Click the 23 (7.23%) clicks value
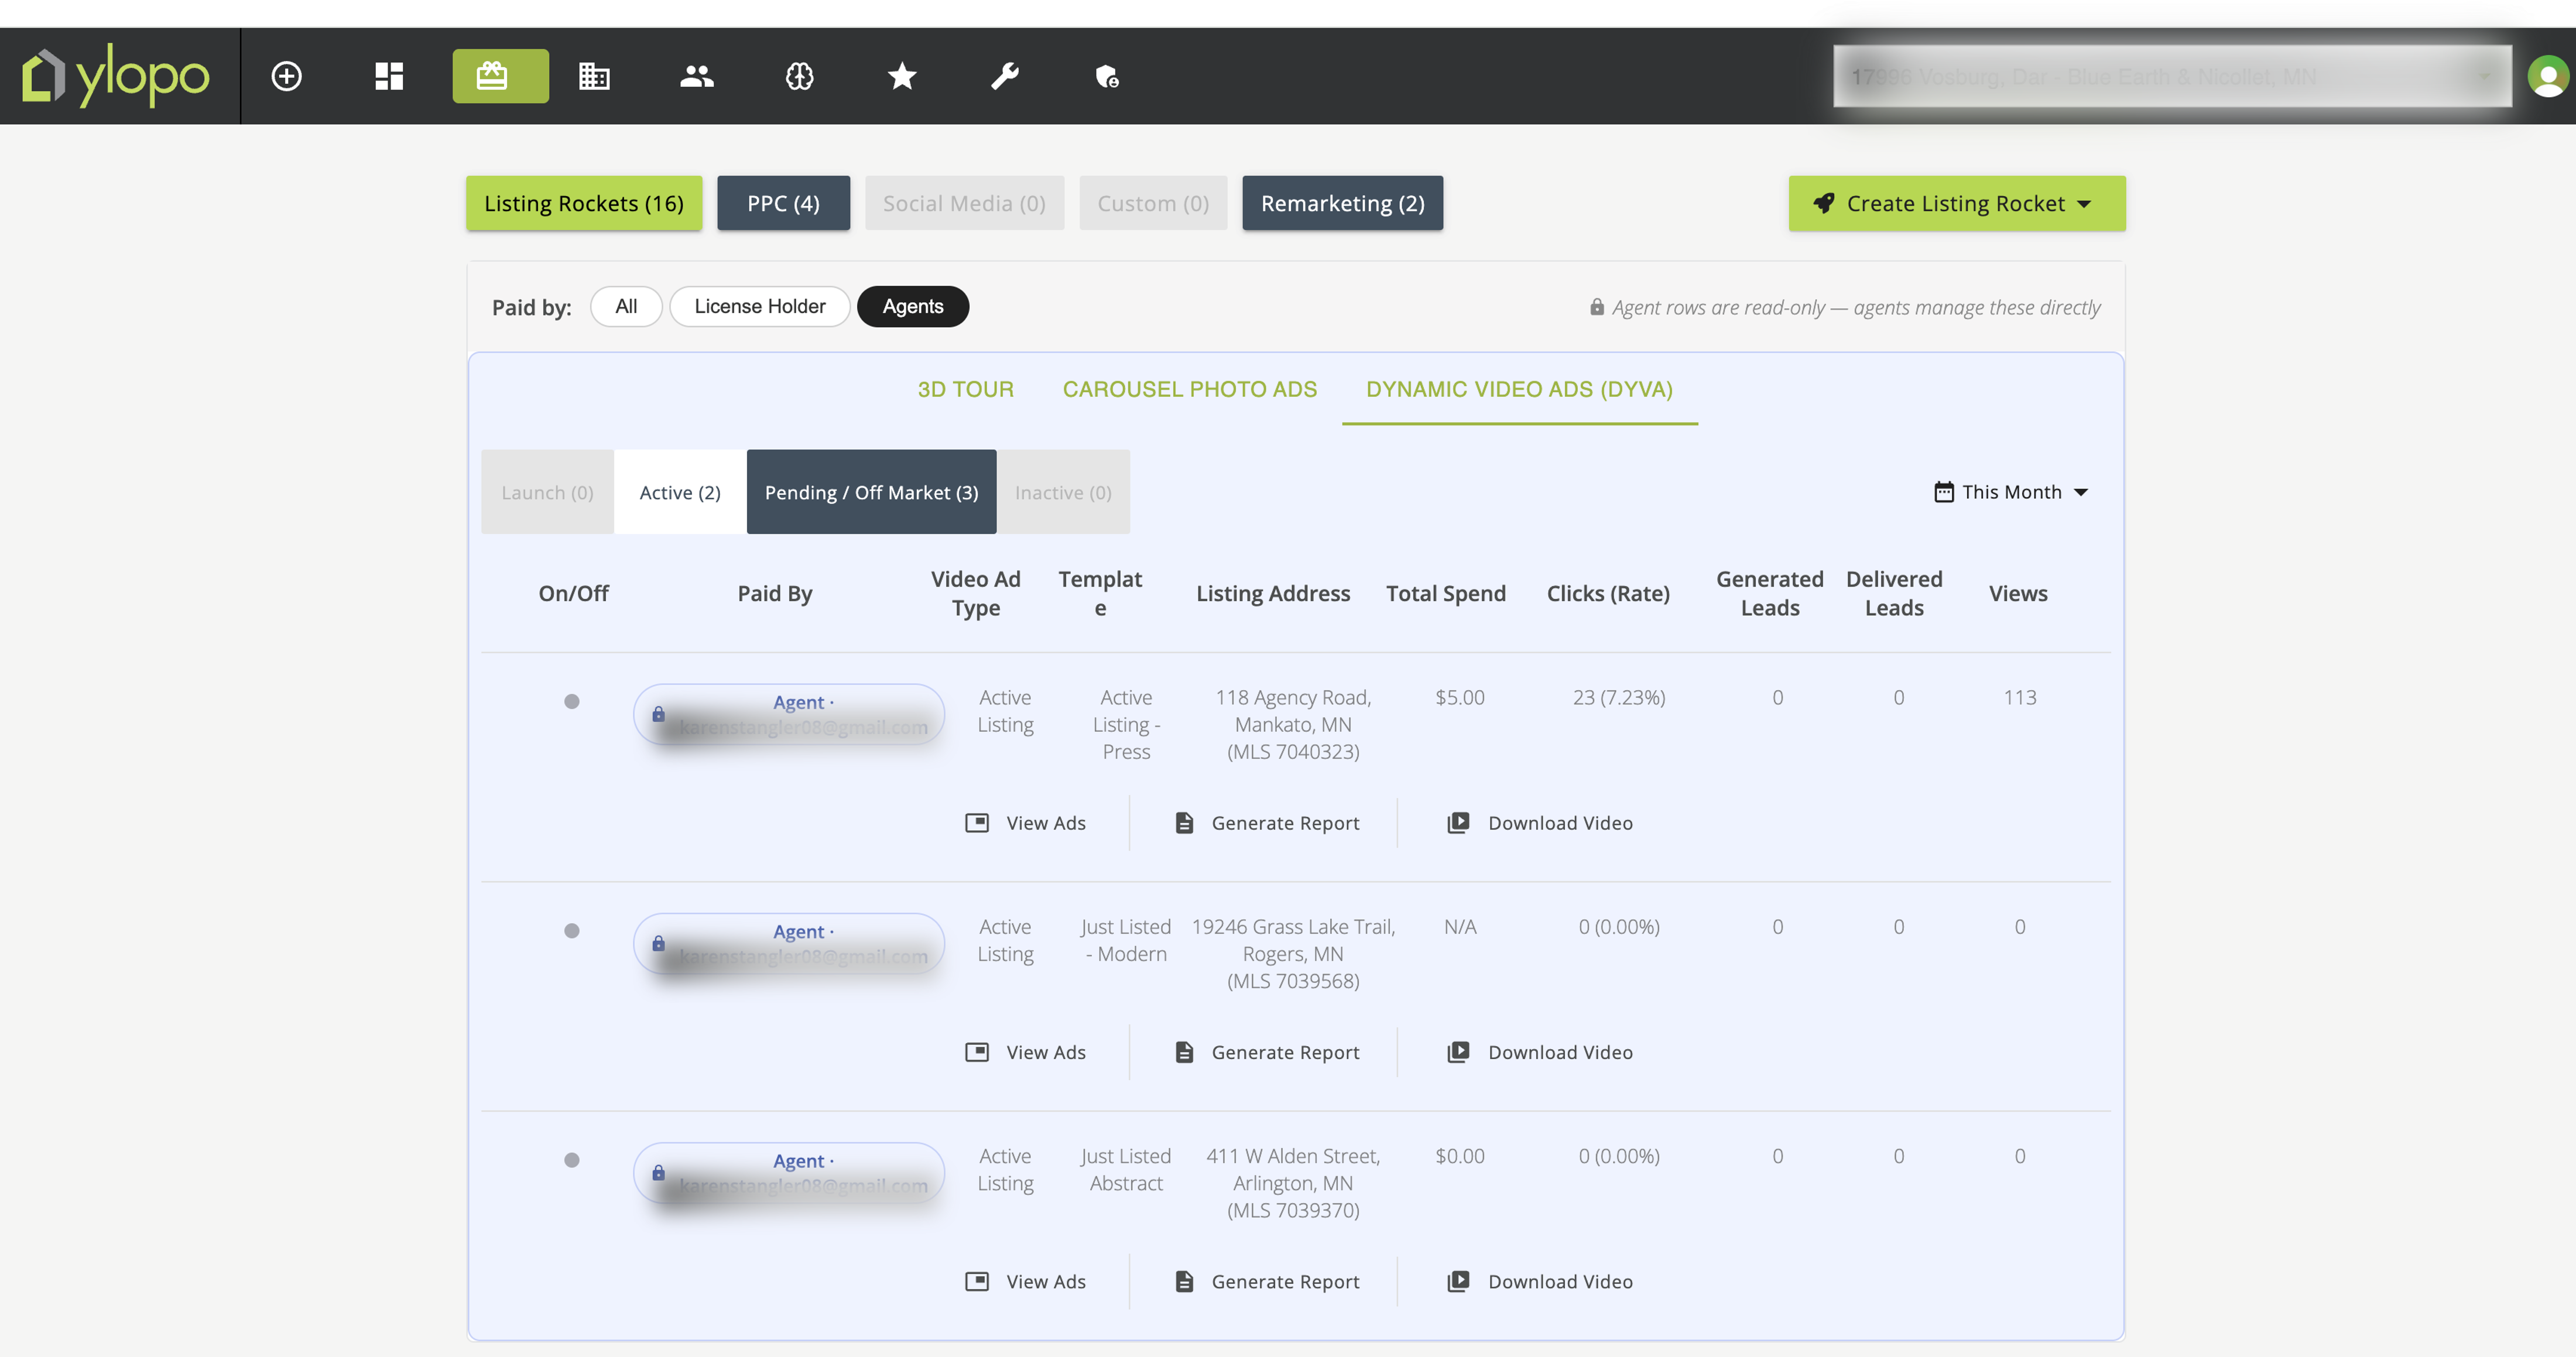This screenshot has width=2576, height=1357. [1619, 697]
